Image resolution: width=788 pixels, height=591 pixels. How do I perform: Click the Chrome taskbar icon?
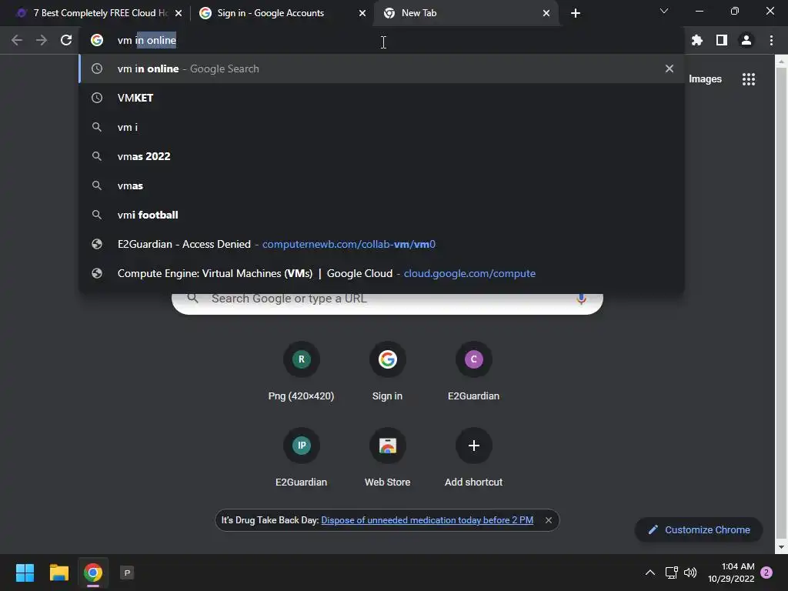(x=93, y=573)
